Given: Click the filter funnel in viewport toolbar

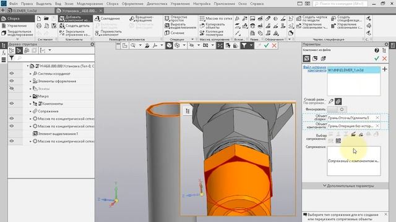Looking at the screenshot, I should tap(244, 46).
